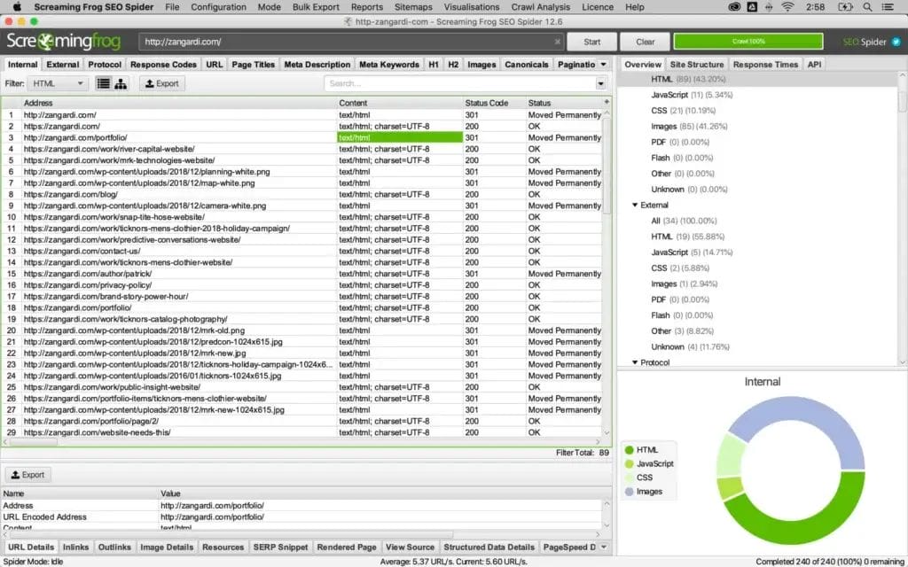
Task: Switch to list view icon
Action: point(104,83)
